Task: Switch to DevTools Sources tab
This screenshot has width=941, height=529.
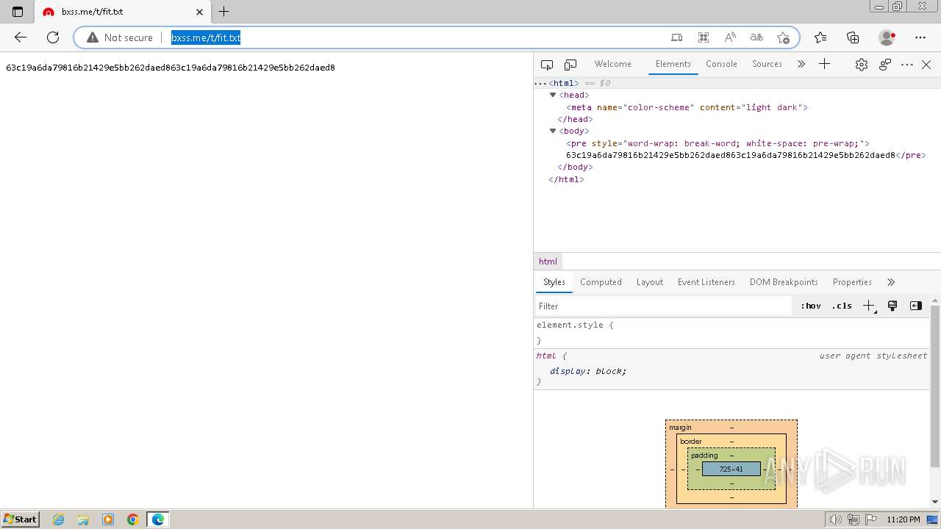Action: click(x=767, y=64)
